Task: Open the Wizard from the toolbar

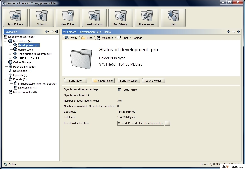Action: (x=42, y=18)
